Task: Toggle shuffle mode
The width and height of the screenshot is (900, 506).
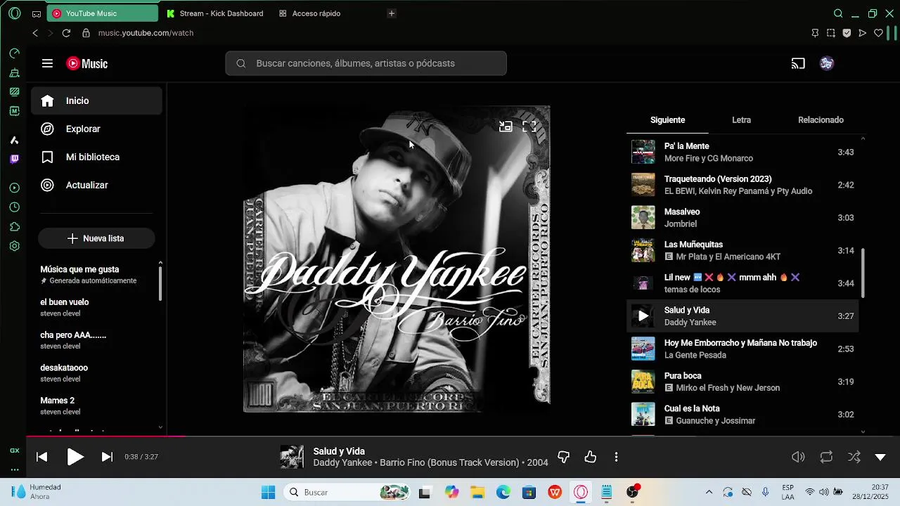Action: [x=854, y=457]
